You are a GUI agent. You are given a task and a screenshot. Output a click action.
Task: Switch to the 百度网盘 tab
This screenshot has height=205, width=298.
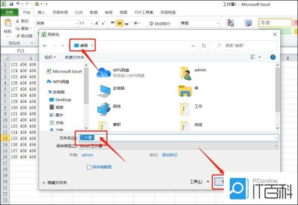point(168,12)
